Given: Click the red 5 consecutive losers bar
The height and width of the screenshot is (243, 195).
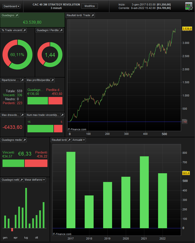Looking at the screenshot, I should 58,129.
